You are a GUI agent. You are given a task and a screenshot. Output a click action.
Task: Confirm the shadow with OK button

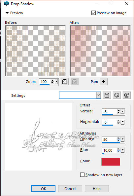[43, 188]
